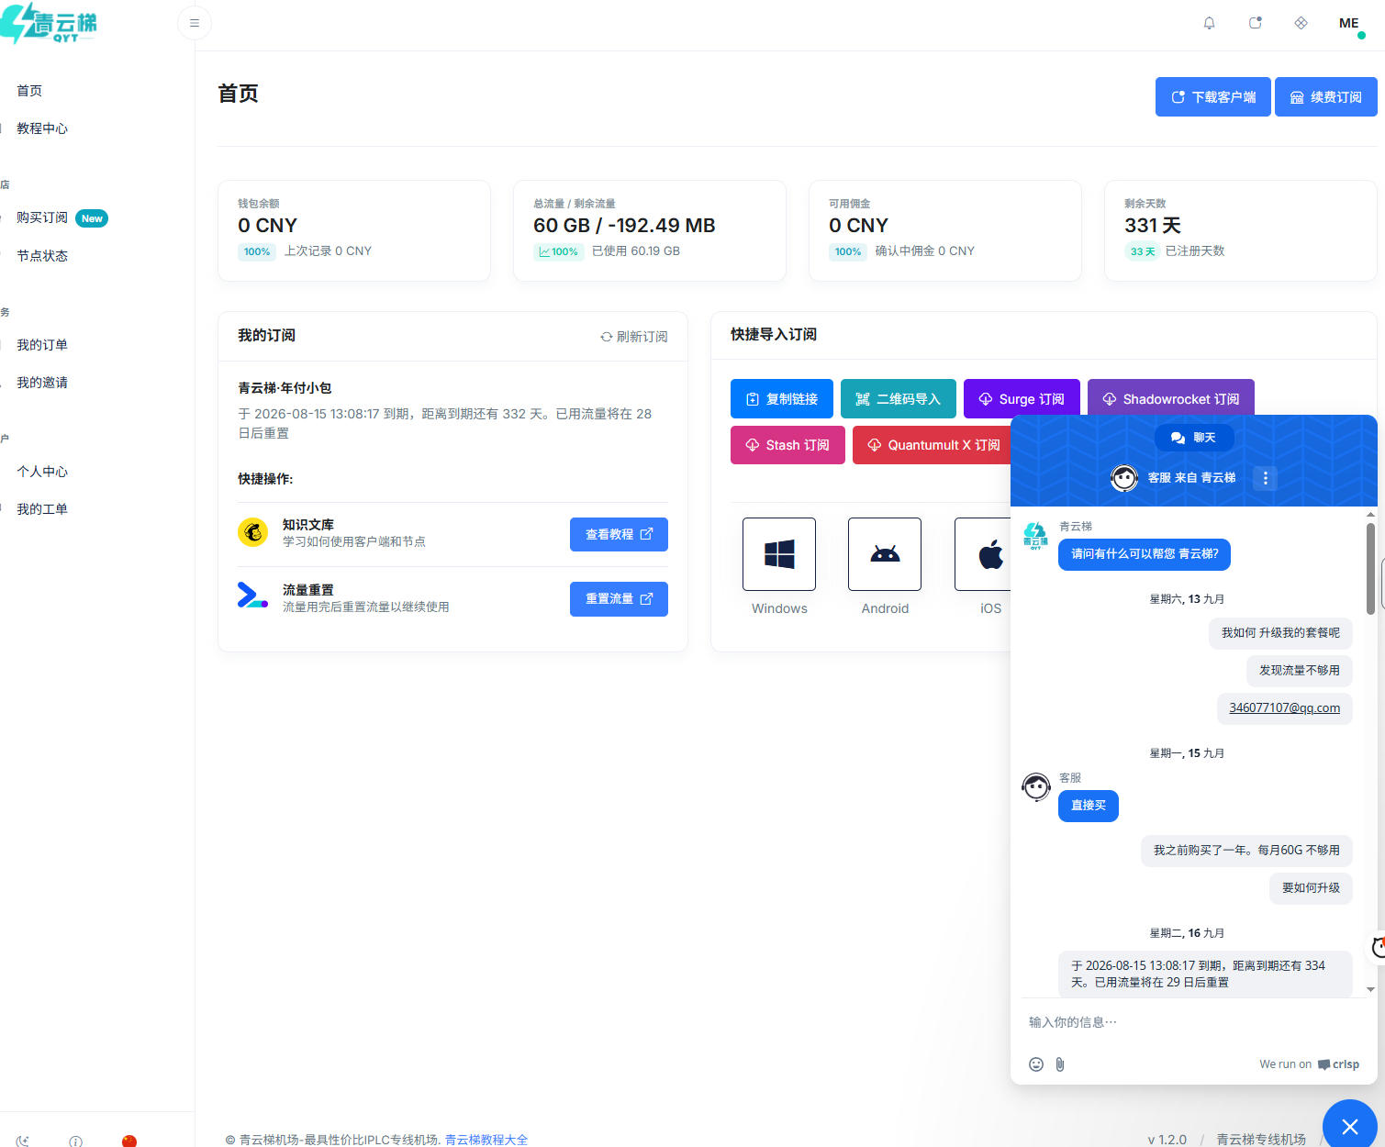This screenshot has height=1147, width=1385.
Task: Click the 客服 agent avatar in chat header
Action: pos(1124,478)
